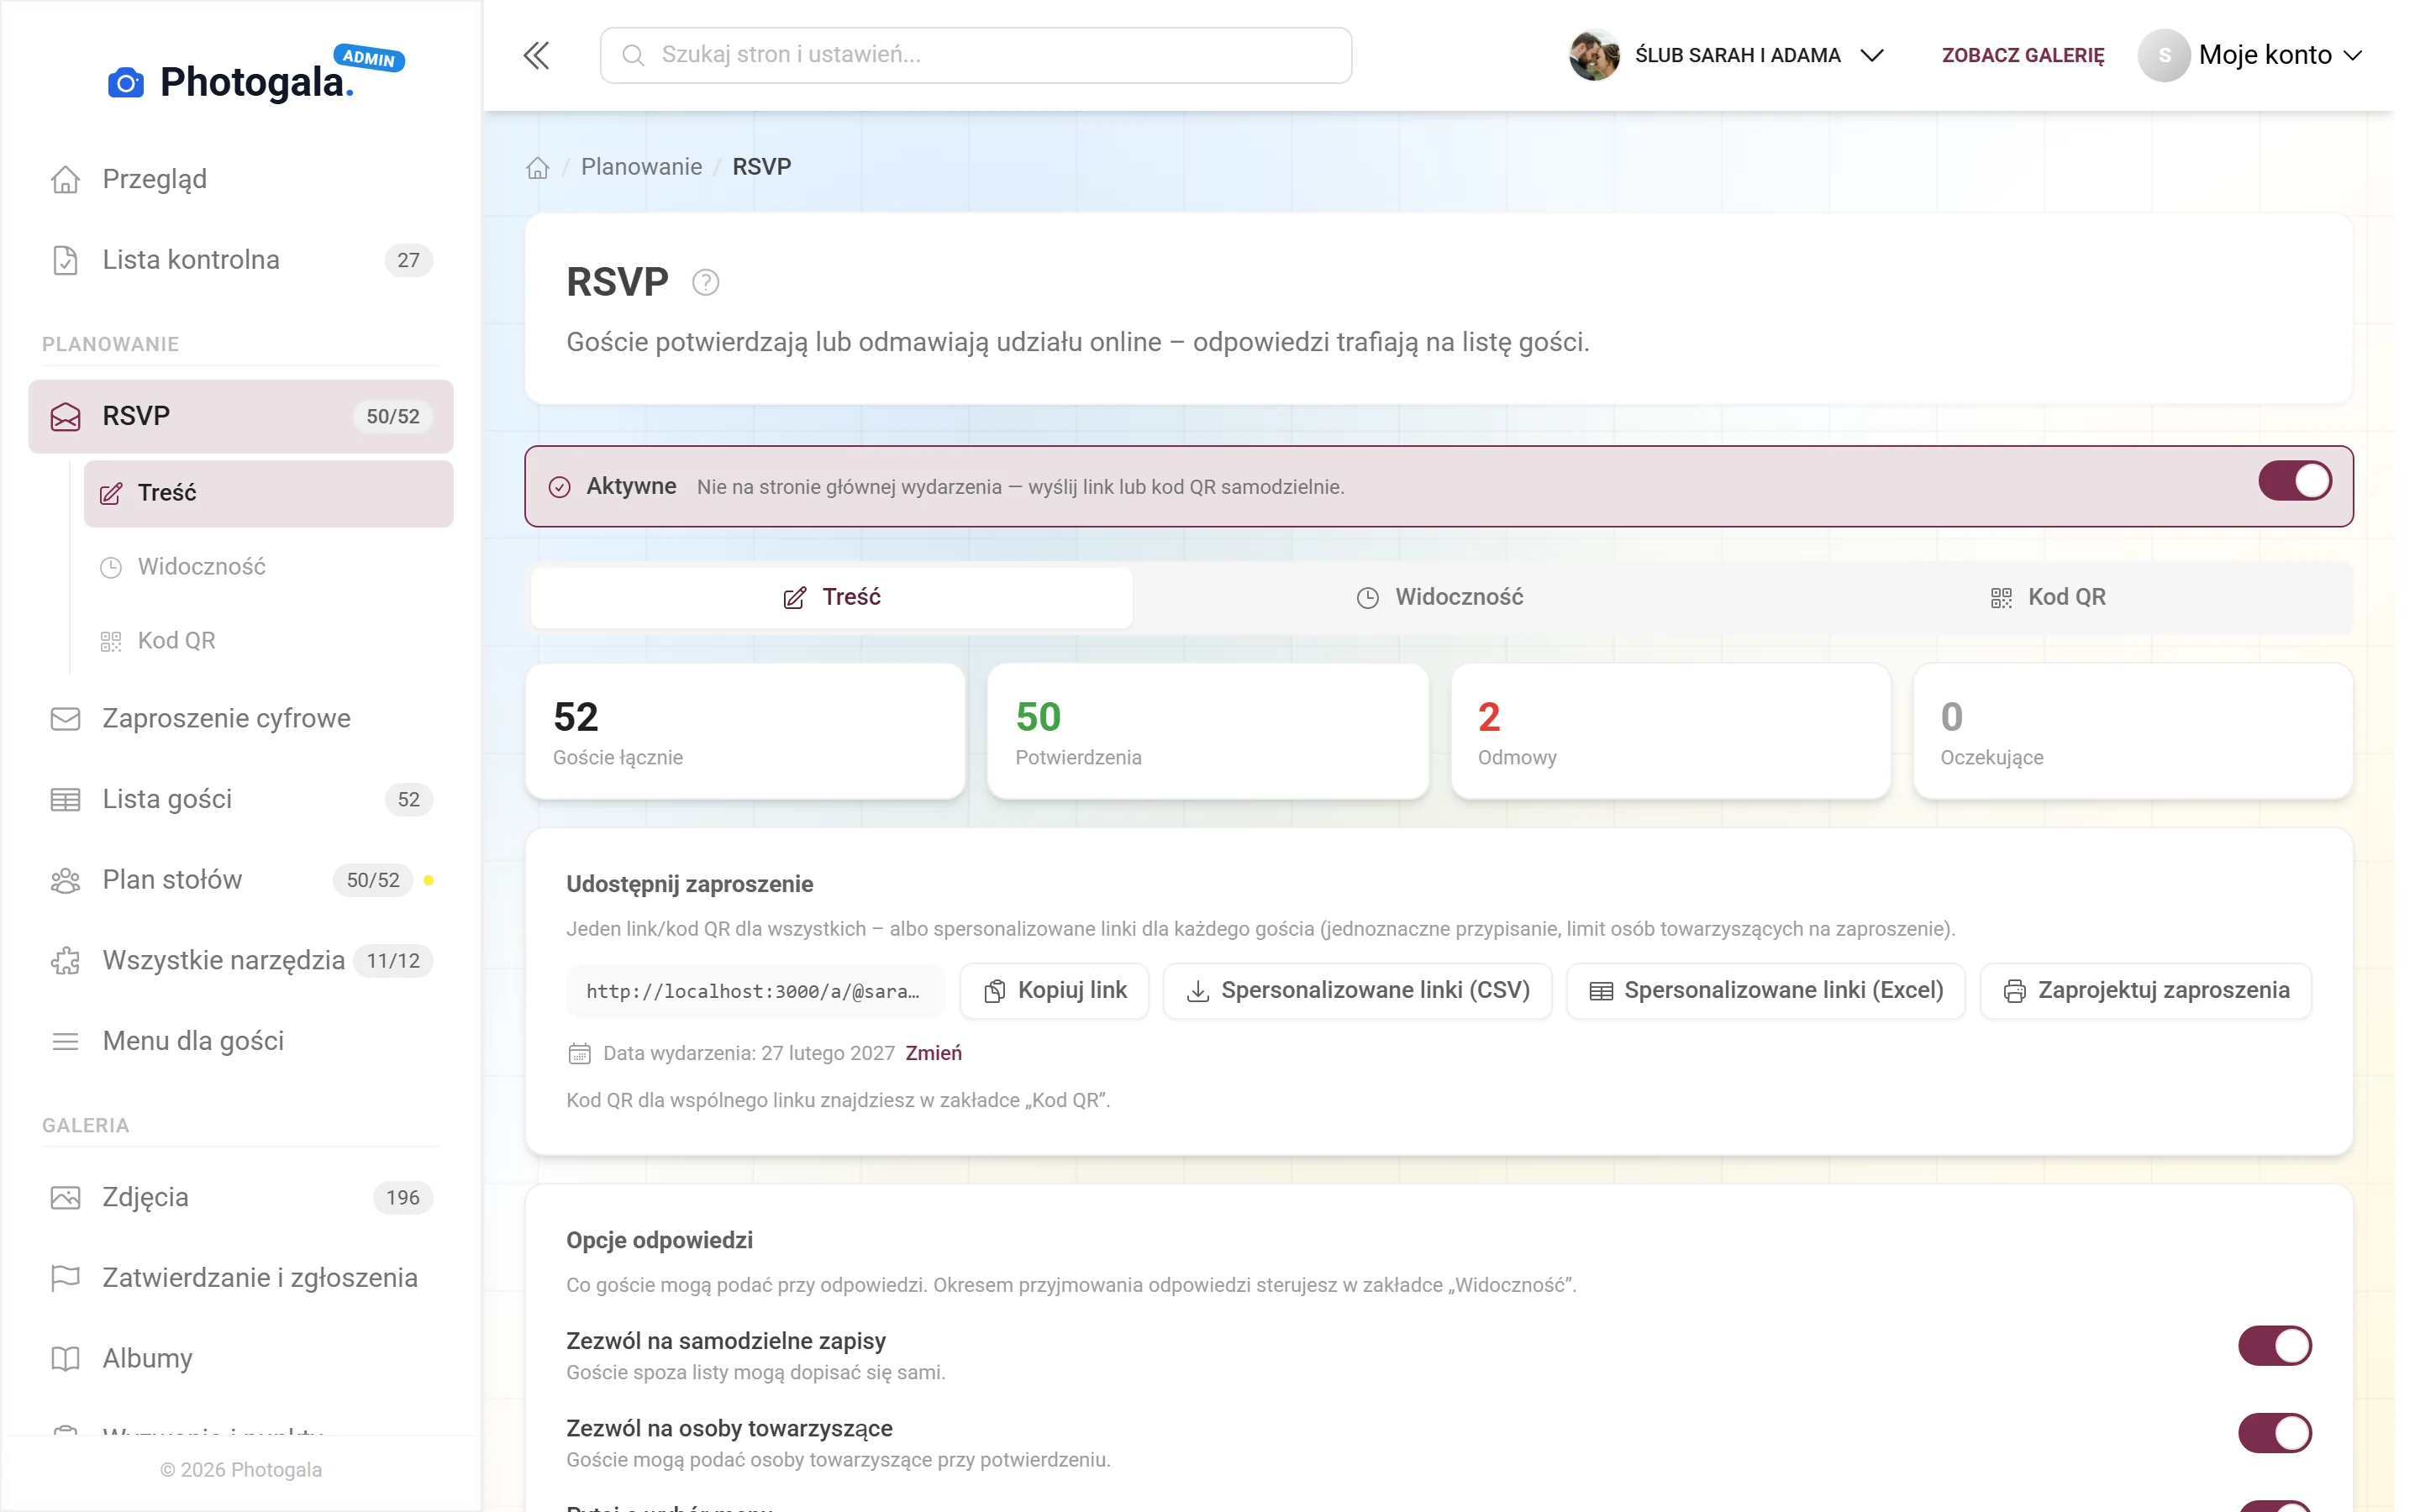Click the Zobacz galerię link

(x=2022, y=55)
